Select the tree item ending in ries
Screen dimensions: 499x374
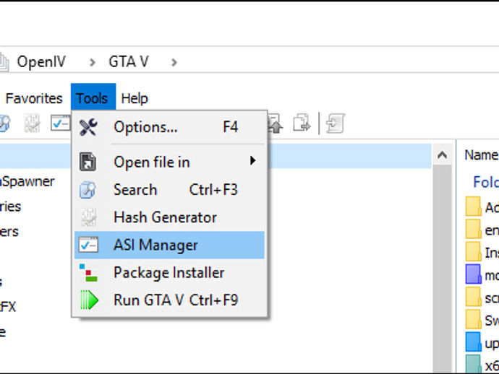[x=11, y=206]
